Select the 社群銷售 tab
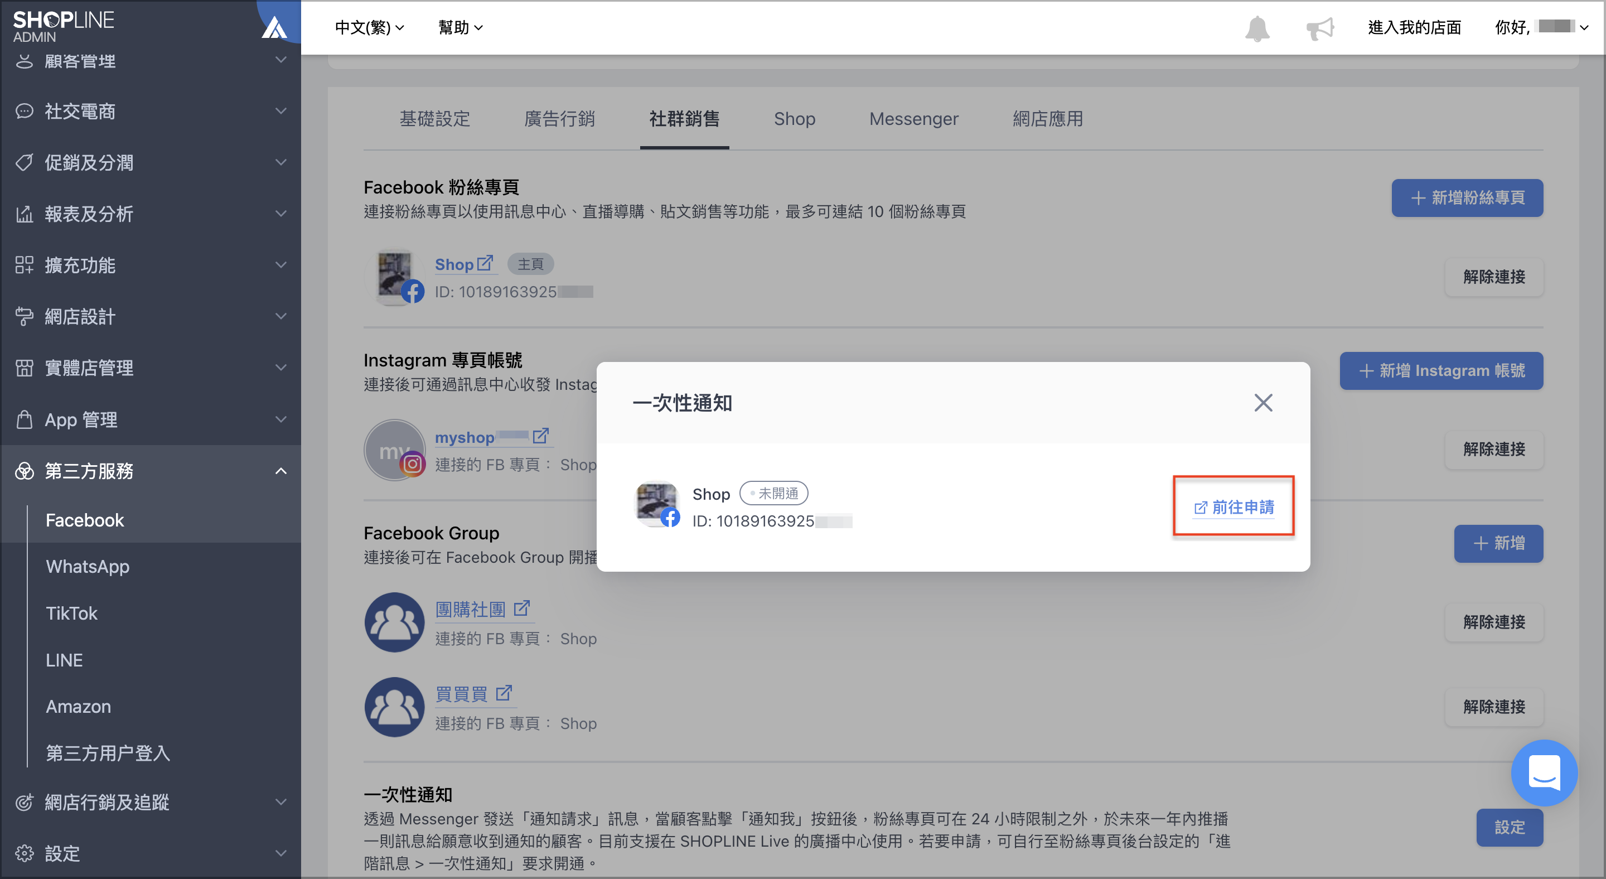Viewport: 1606px width, 879px height. tap(684, 118)
